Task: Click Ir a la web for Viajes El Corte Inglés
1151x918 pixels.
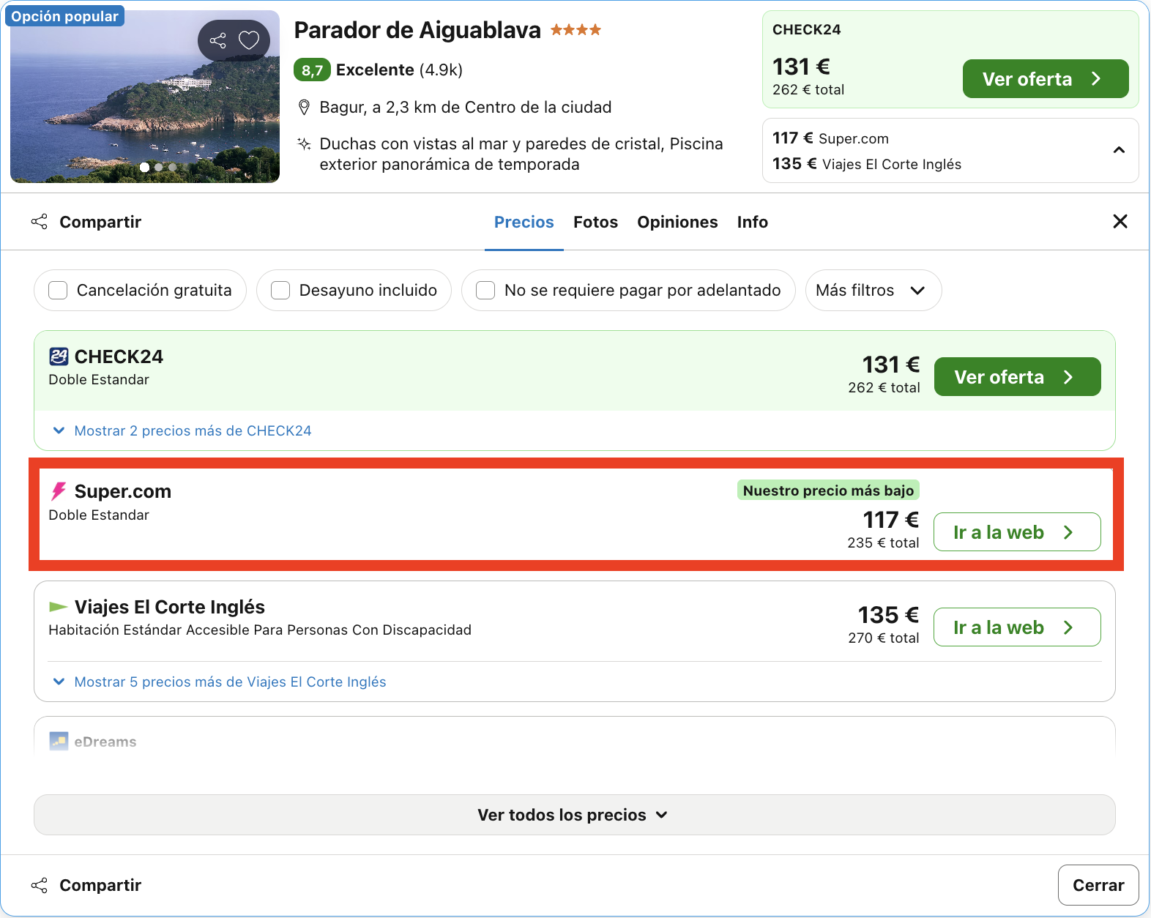Action: coord(1018,627)
